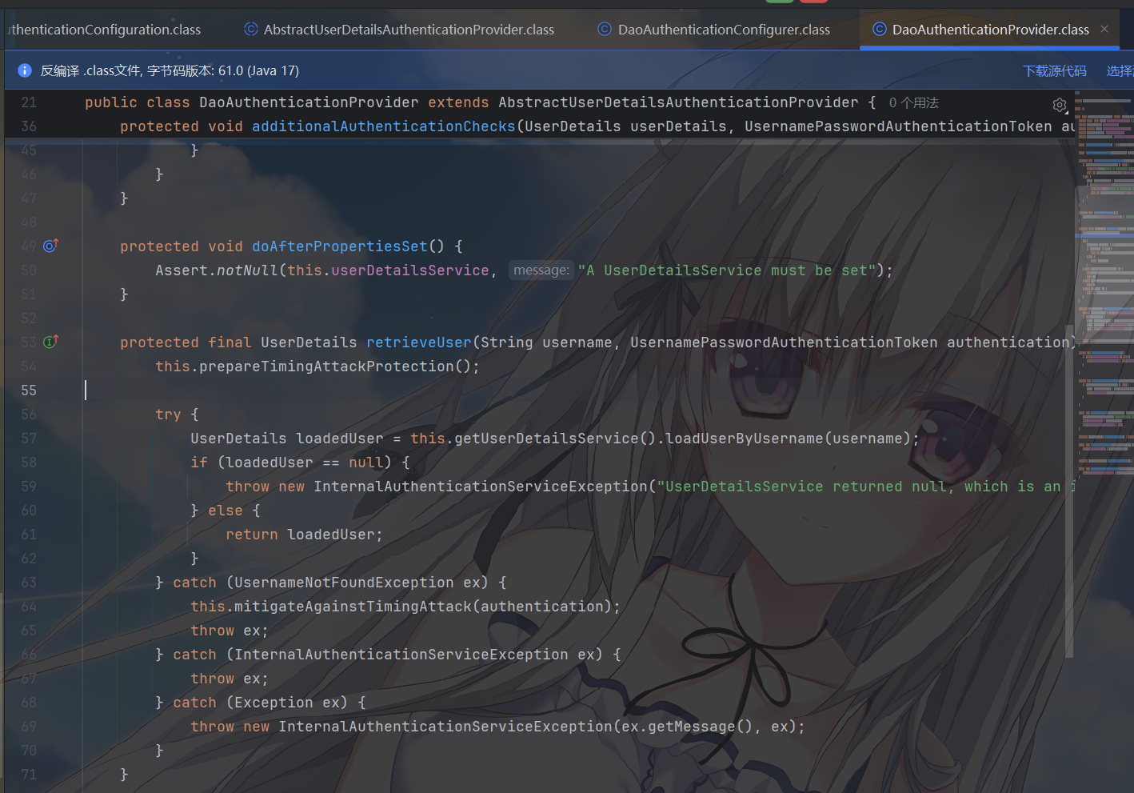This screenshot has width=1134, height=793.
Task: Click the retrieveUser method name
Action: 418,342
